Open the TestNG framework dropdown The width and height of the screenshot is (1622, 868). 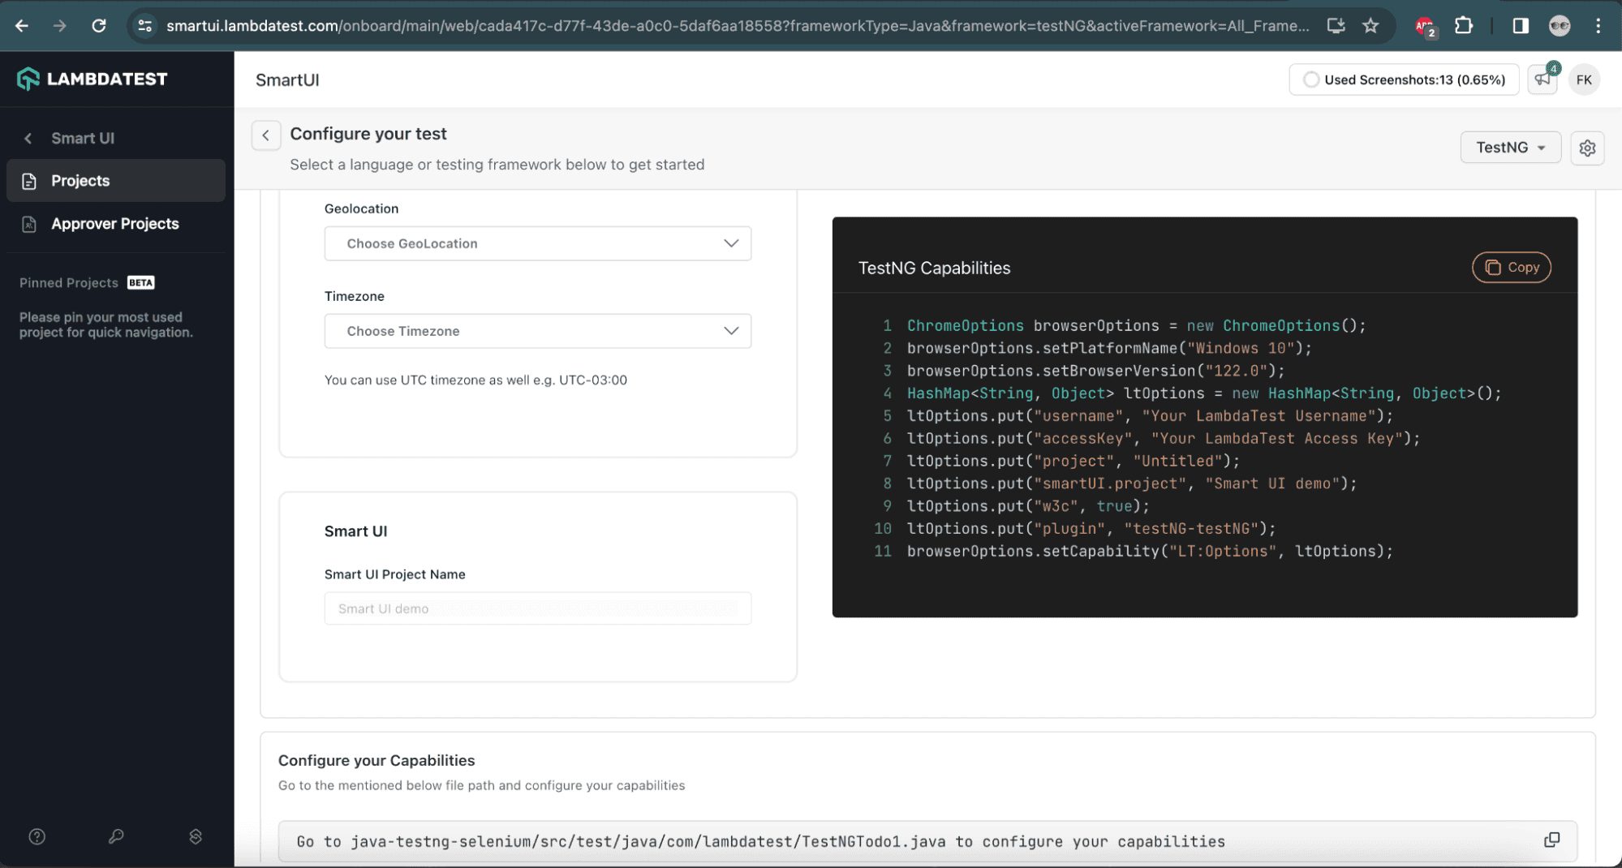click(1510, 148)
